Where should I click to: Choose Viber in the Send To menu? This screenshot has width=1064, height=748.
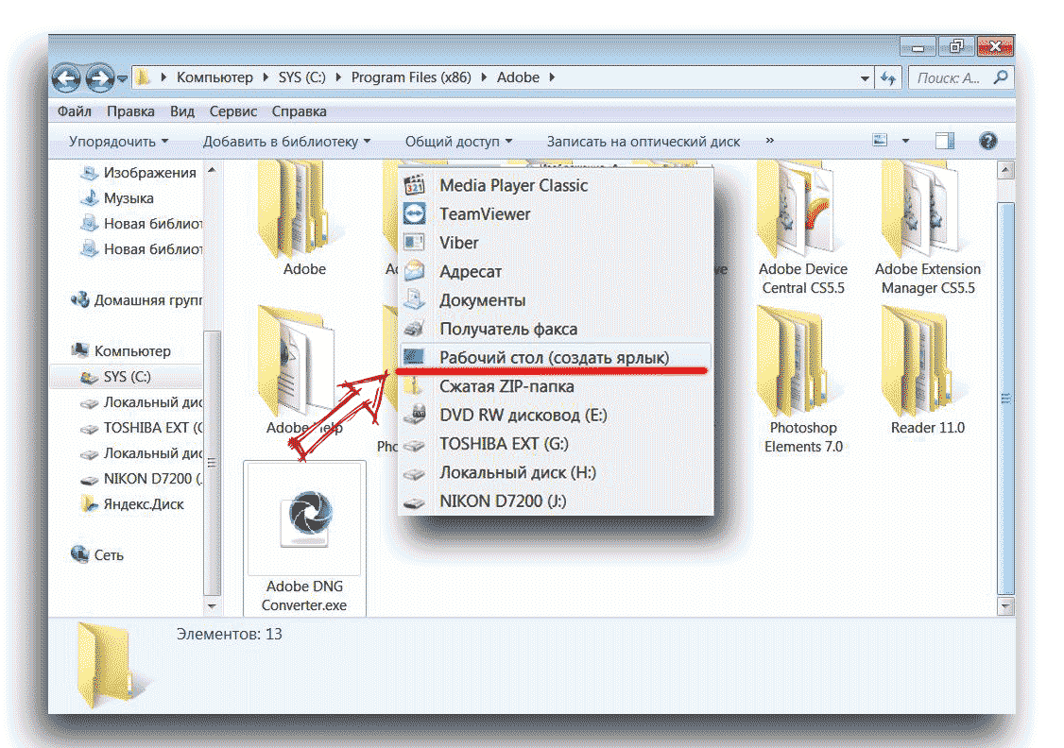pos(556,243)
